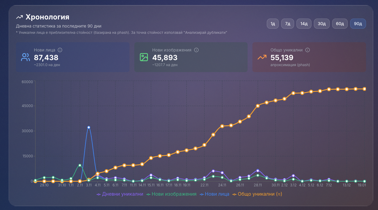Click the chart icon beside Хронология title
Screen dimensions: 378x210
(19, 17)
